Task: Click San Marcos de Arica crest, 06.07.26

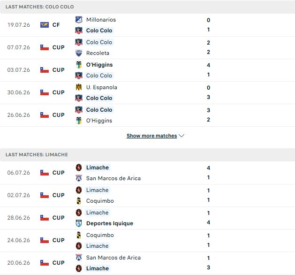Action: (x=79, y=178)
